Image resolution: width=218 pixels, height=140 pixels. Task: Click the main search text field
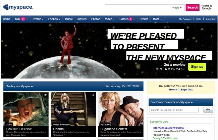pos(138,8)
